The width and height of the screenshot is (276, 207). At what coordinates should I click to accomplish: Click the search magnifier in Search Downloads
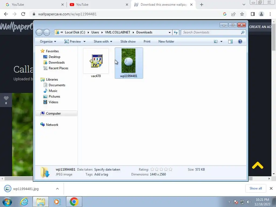(243, 32)
